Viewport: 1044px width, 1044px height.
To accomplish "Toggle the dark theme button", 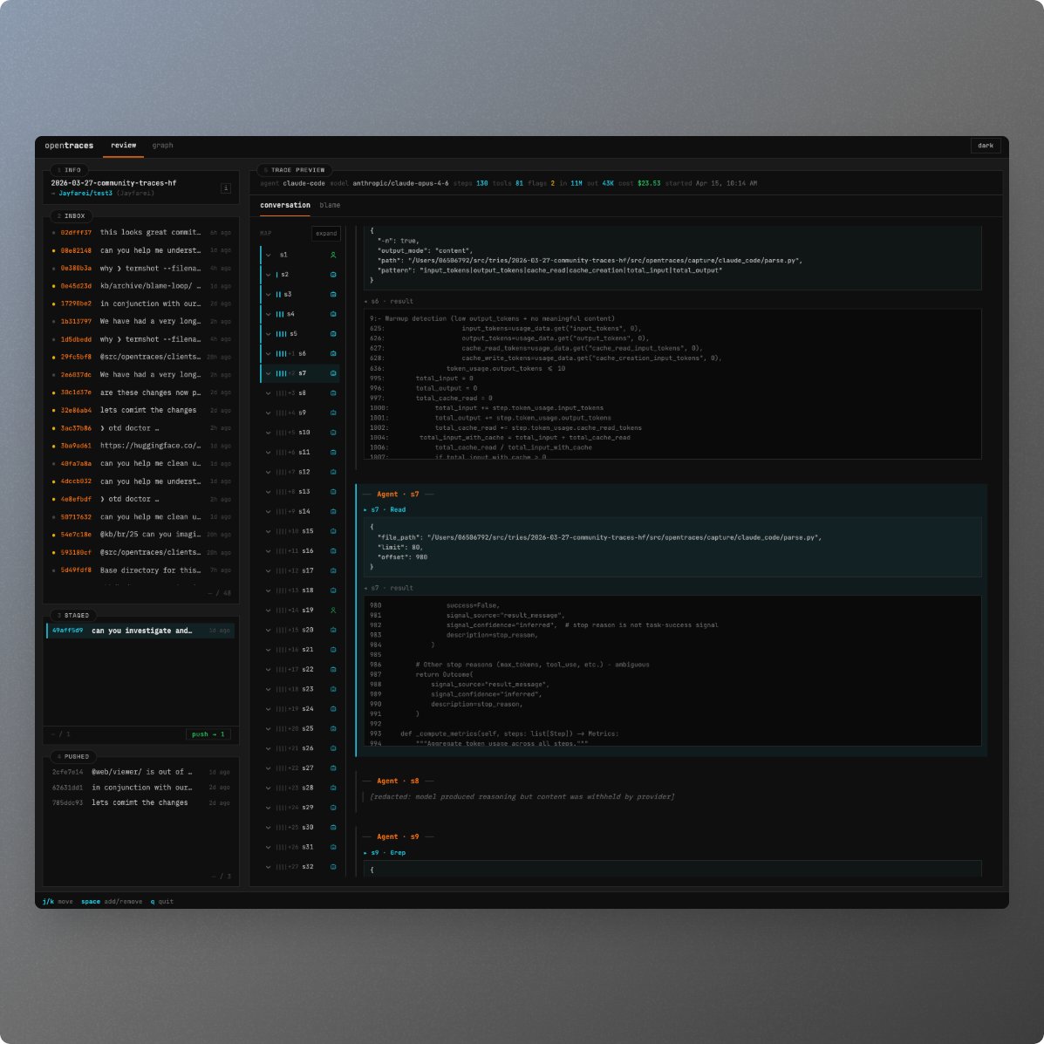I will 985,146.
